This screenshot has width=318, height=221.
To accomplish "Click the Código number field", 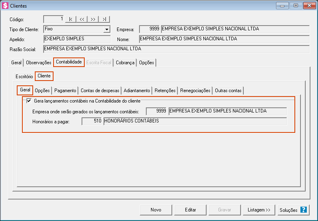I will 54,19.
